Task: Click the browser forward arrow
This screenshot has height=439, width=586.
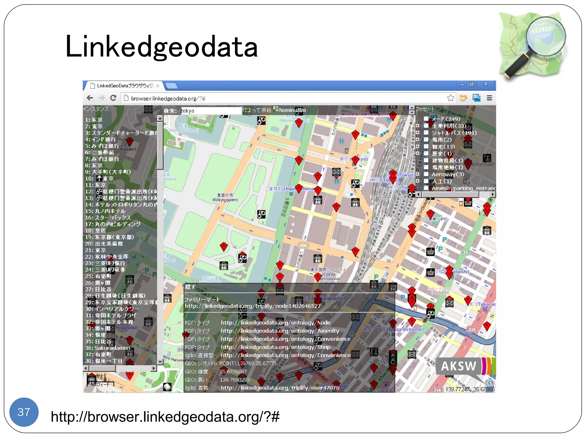Action: 101,98
